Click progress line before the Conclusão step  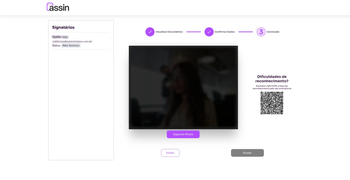[x=245, y=32]
